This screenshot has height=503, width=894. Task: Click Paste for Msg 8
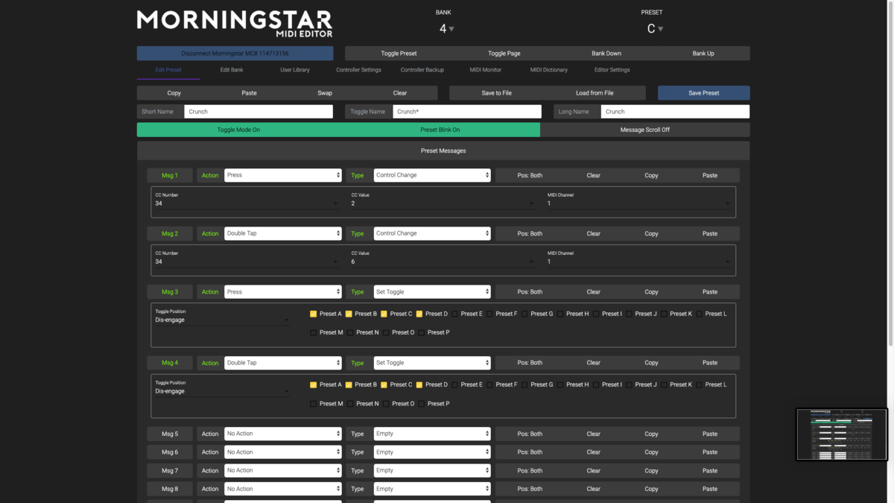pos(710,489)
